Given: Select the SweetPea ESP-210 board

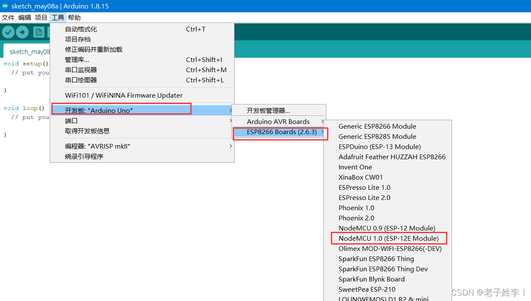Looking at the screenshot, I should [x=387, y=289].
